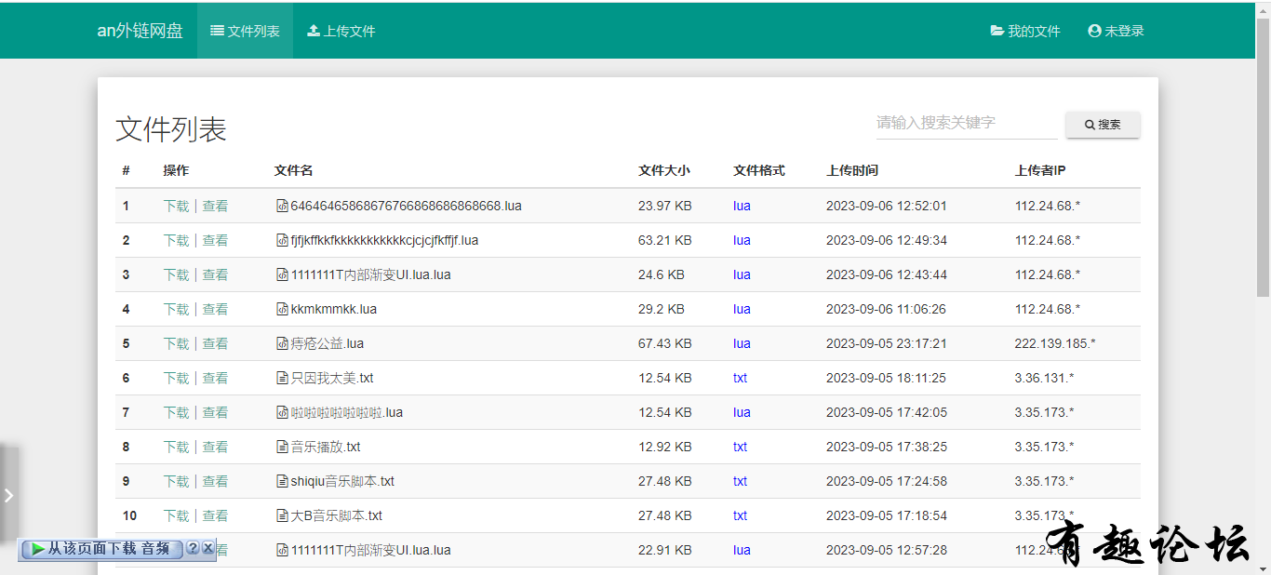Viewport: 1271px width, 575px height.
Task: Click the 上传时间 column header
Action: (x=852, y=170)
